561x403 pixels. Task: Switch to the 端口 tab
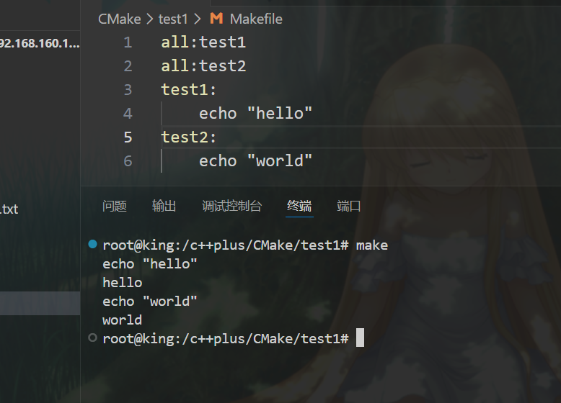point(349,207)
